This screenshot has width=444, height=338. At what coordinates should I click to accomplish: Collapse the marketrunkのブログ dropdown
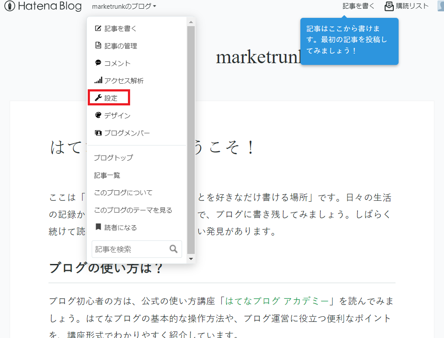click(x=124, y=6)
